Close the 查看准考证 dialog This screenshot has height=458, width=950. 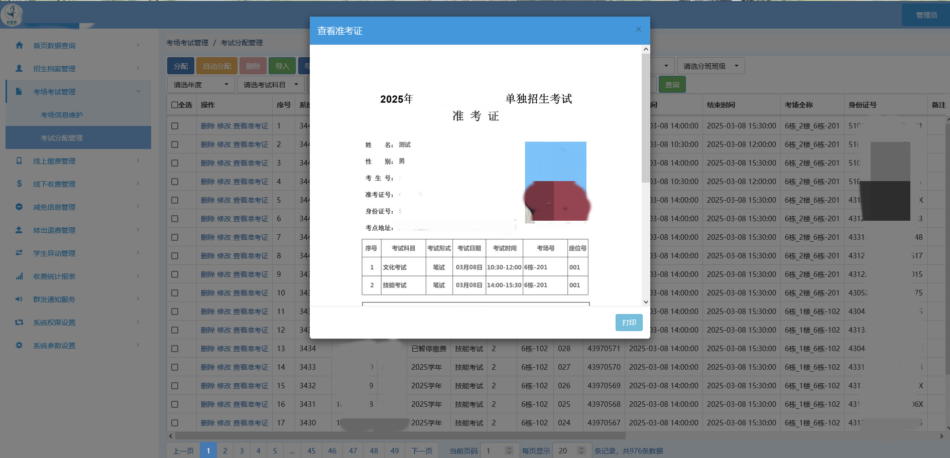click(638, 30)
